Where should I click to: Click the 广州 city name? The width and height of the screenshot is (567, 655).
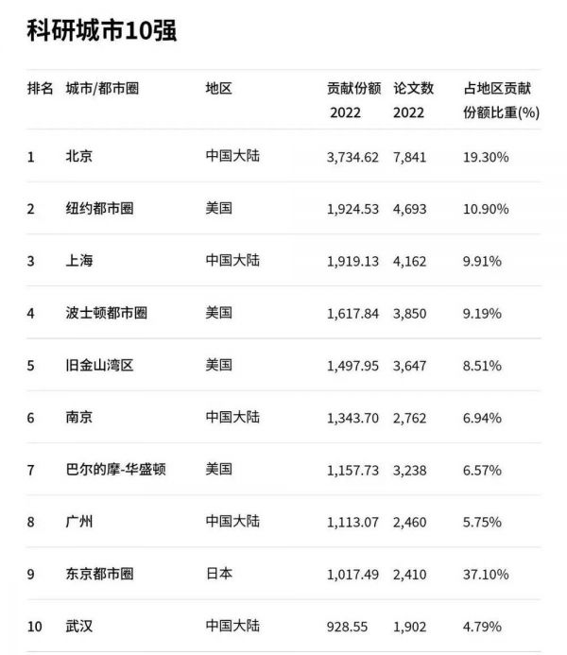[79, 521]
